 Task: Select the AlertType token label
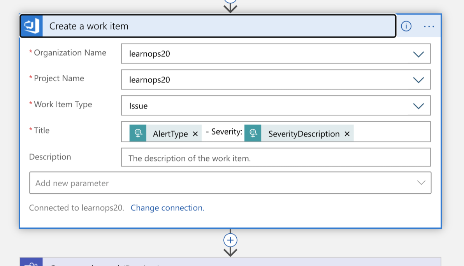tap(170, 134)
